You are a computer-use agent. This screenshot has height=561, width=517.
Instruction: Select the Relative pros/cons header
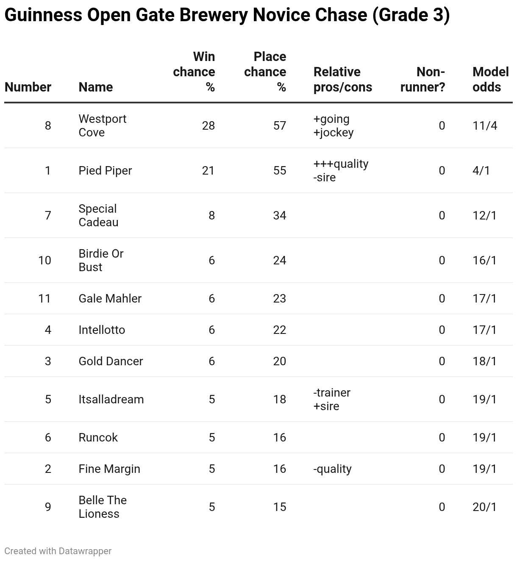tap(343, 79)
